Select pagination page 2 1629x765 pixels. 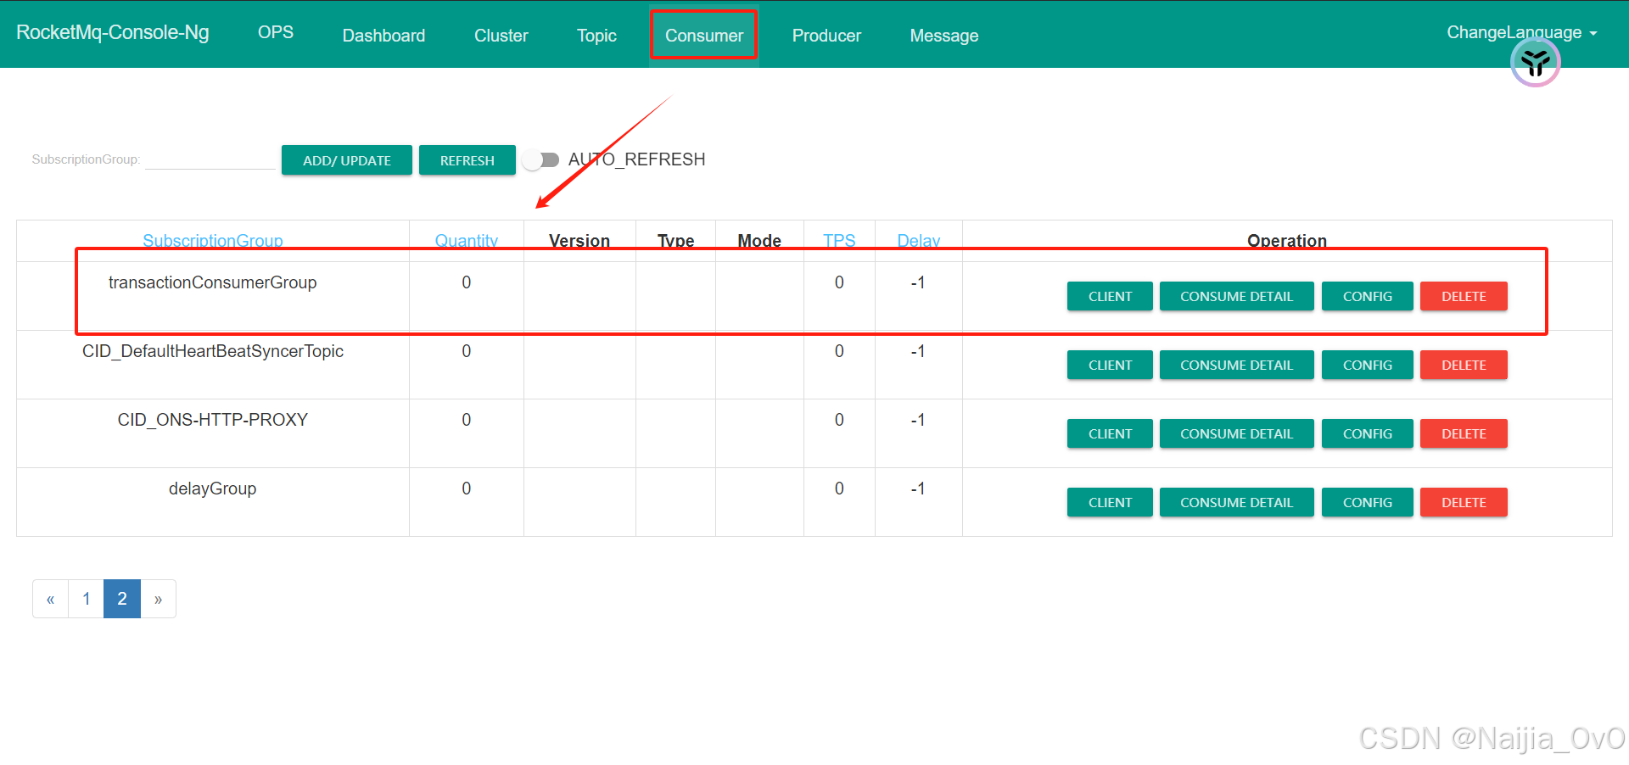(122, 599)
